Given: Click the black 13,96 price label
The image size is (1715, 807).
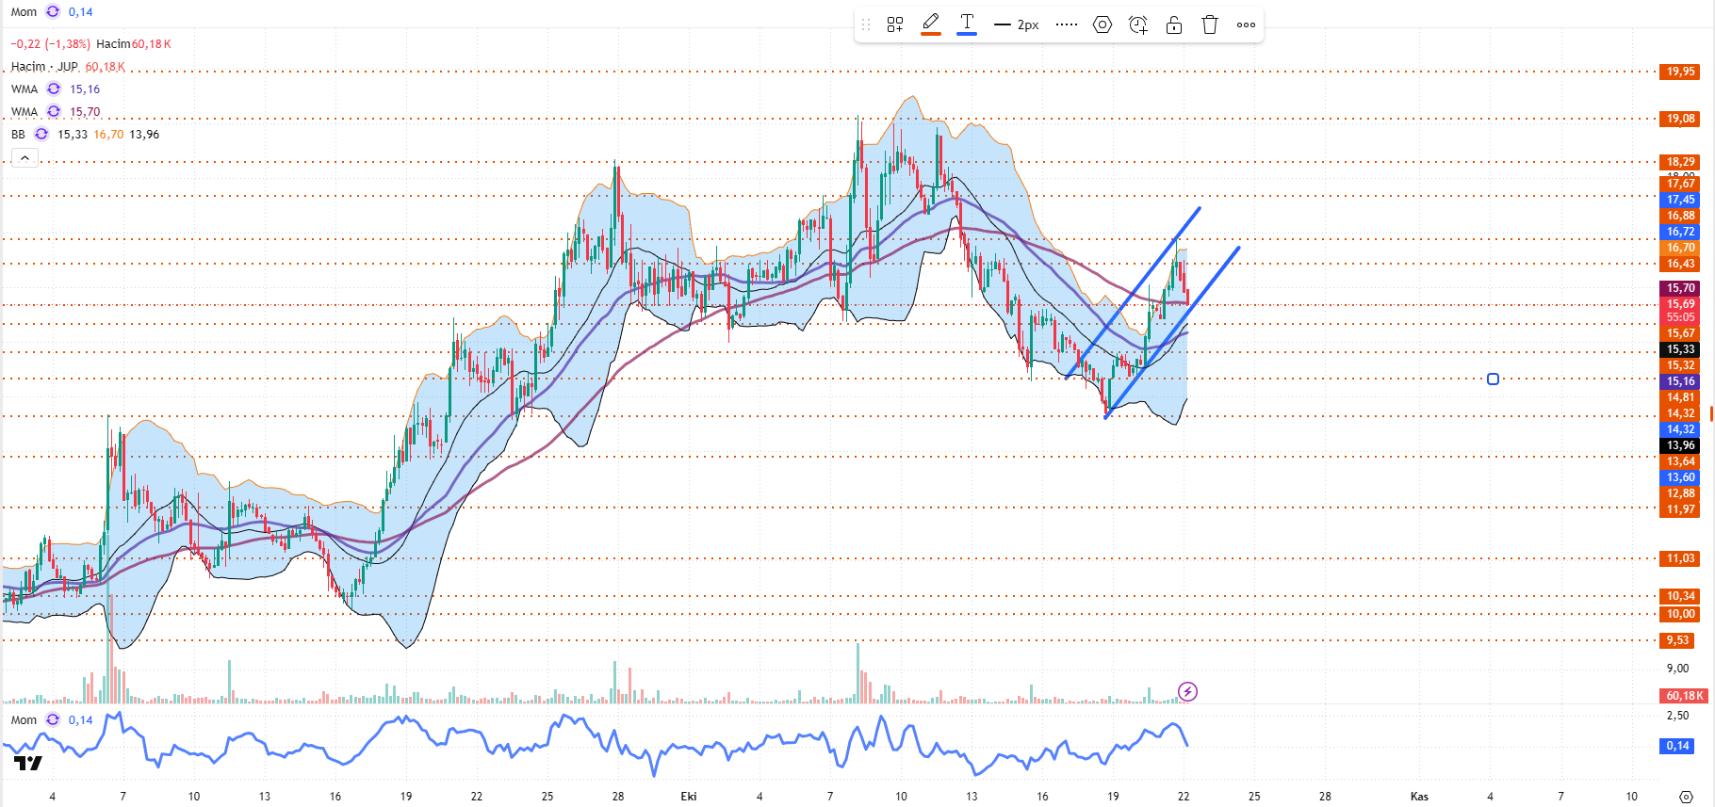Looking at the screenshot, I should (1680, 445).
